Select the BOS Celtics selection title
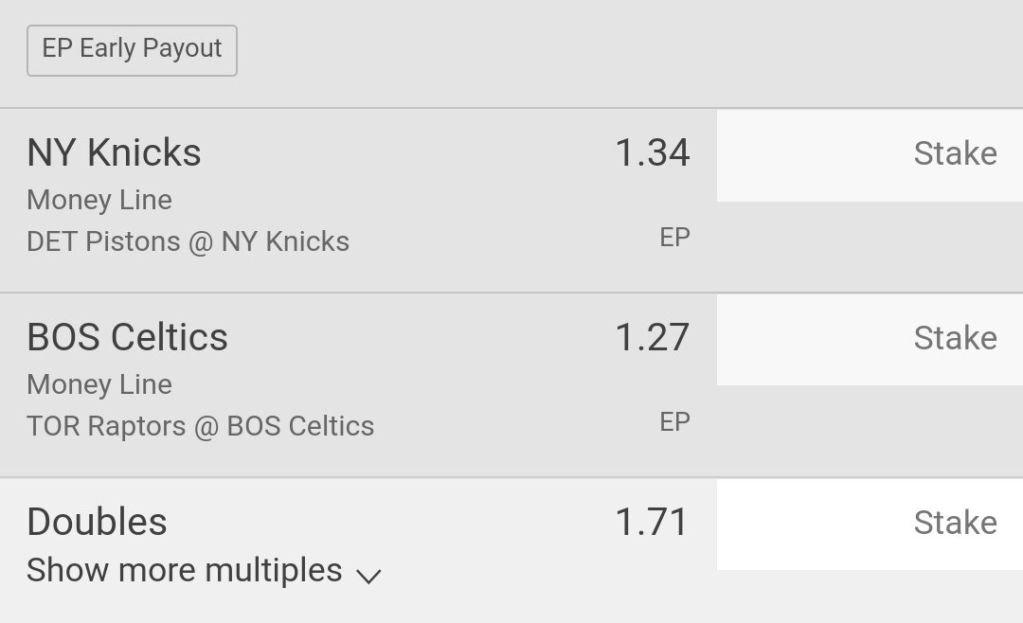Screen dimensions: 1023x623 127,337
